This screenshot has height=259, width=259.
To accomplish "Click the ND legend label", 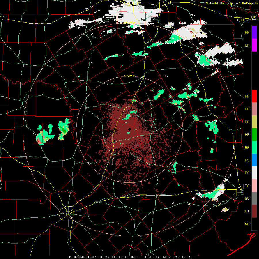I will click(247, 224).
